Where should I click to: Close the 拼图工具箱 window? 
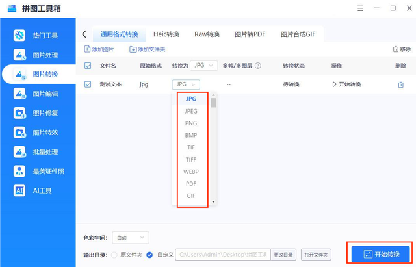409,8
